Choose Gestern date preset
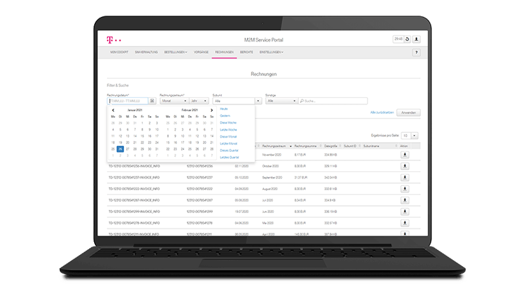 pyautogui.click(x=225, y=116)
